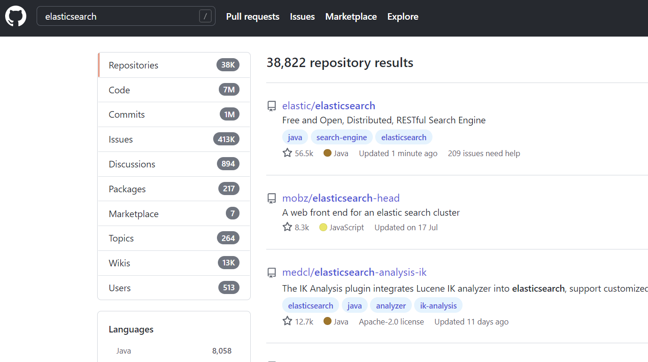
Task: Click the slash shortcut key icon in search
Action: 205,16
